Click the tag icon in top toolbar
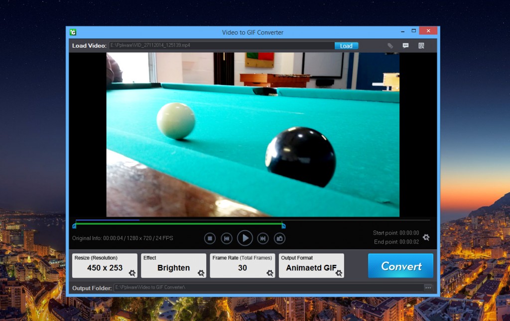510x321 pixels. coord(390,46)
